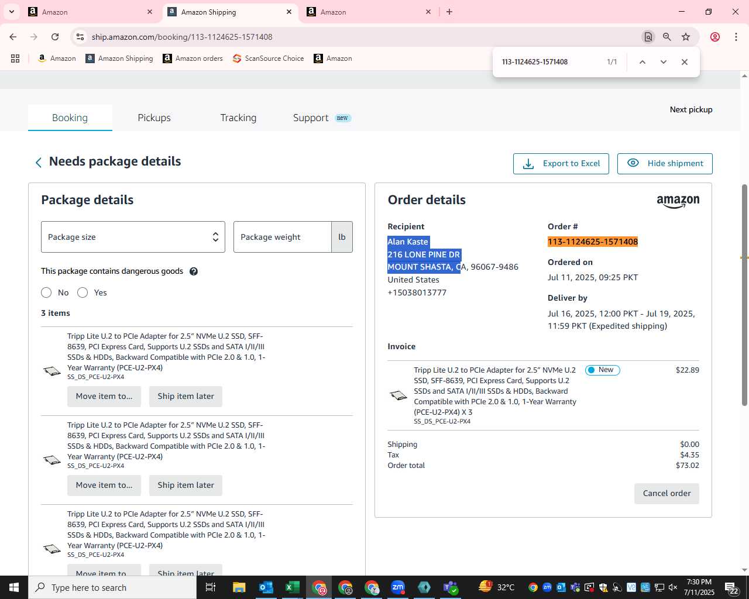This screenshot has width=749, height=599.
Task: Click the Hide shipment button
Action: point(665,164)
